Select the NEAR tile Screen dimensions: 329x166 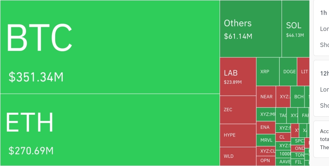[266, 96]
